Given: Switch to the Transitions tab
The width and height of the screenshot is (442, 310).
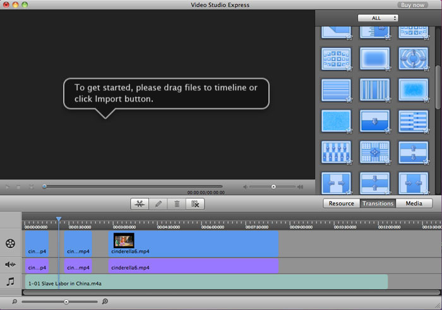Looking at the screenshot, I should pyautogui.click(x=378, y=204).
